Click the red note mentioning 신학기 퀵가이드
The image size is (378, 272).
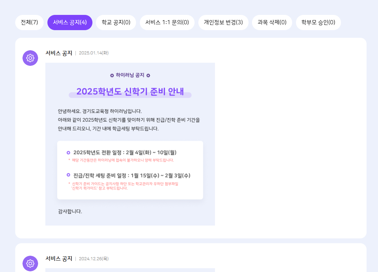(125, 186)
